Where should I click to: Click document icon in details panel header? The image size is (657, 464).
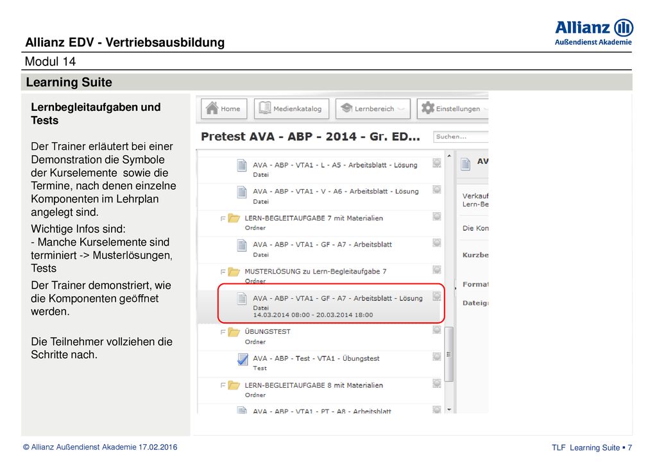tap(466, 163)
